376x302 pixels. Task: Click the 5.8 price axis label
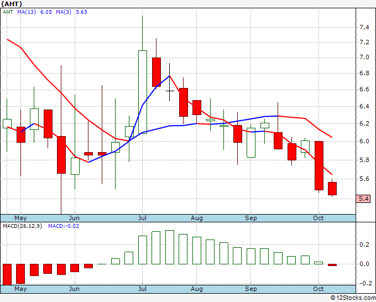pos(364,160)
